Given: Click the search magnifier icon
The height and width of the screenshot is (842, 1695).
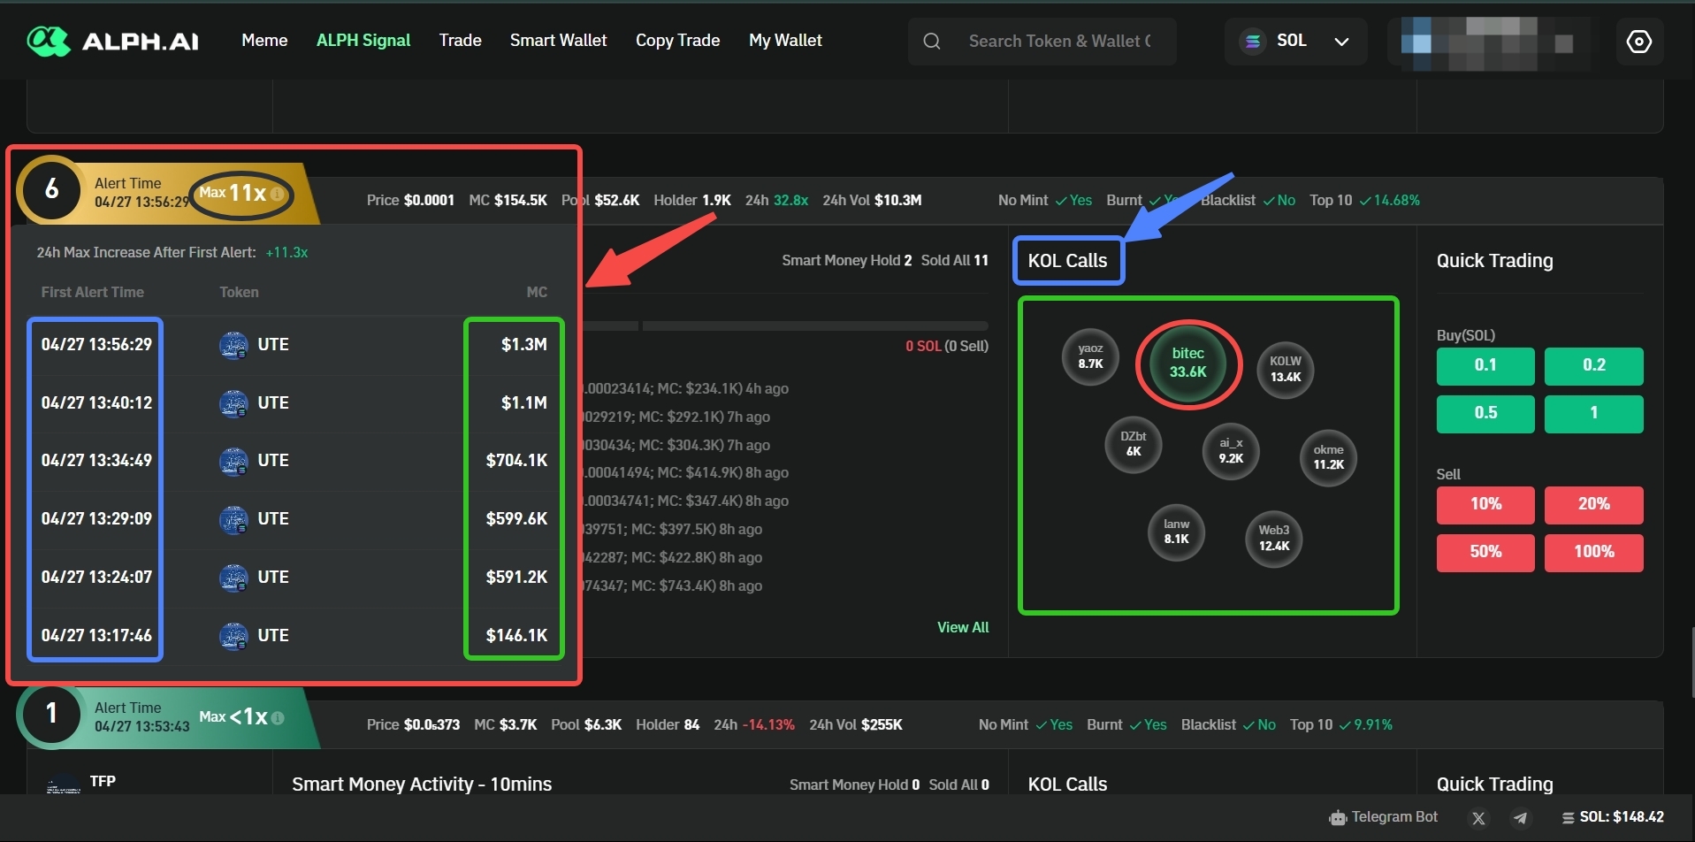Looking at the screenshot, I should click(932, 42).
